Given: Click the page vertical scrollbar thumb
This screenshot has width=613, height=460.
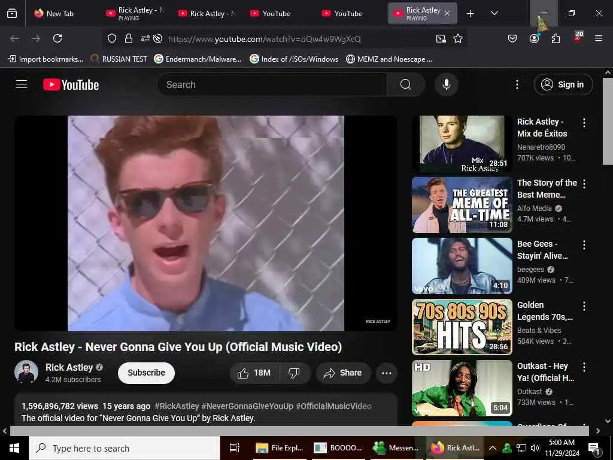Looking at the screenshot, I should [x=608, y=121].
